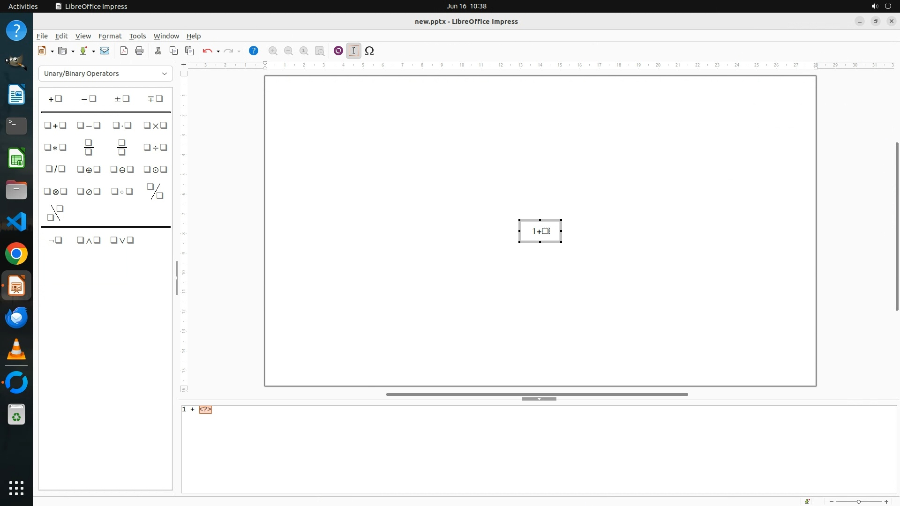This screenshot has height=506, width=900.
Task: Click the zoom-in plus button in the status bar
Action: tap(886, 502)
